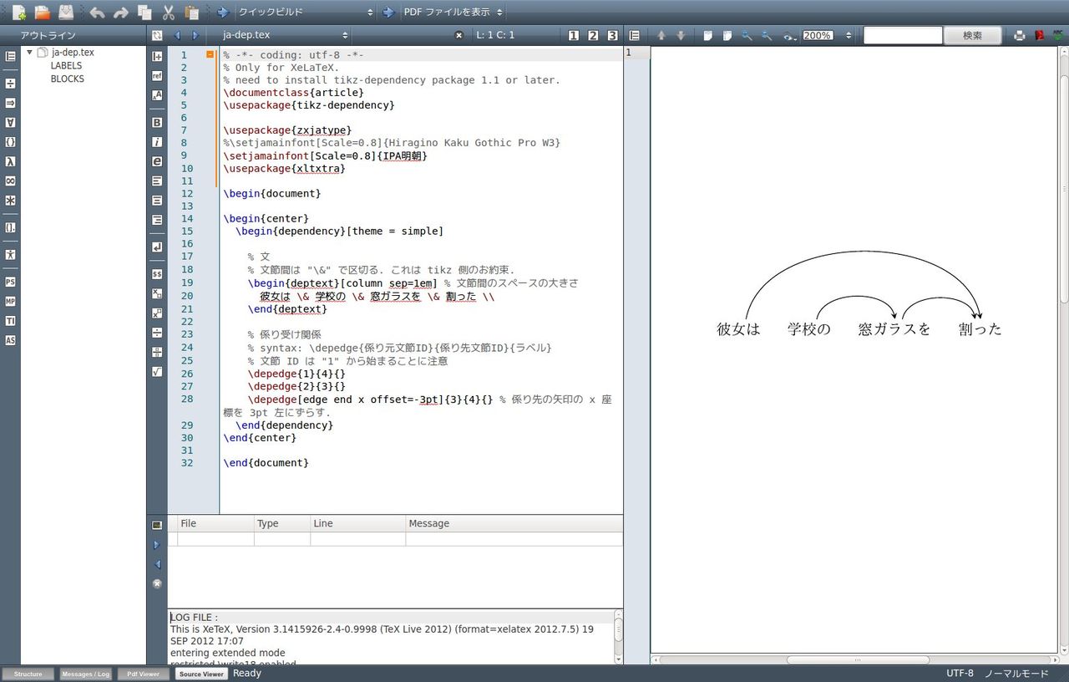
Task: Click the File column header
Action: 215,523
